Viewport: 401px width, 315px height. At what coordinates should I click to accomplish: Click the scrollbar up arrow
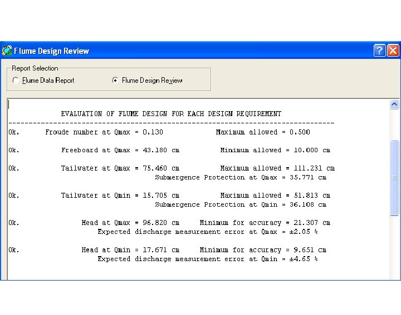click(x=394, y=104)
